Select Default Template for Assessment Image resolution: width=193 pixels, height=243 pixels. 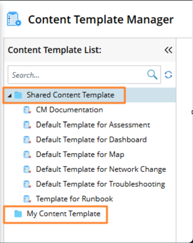tap(93, 125)
